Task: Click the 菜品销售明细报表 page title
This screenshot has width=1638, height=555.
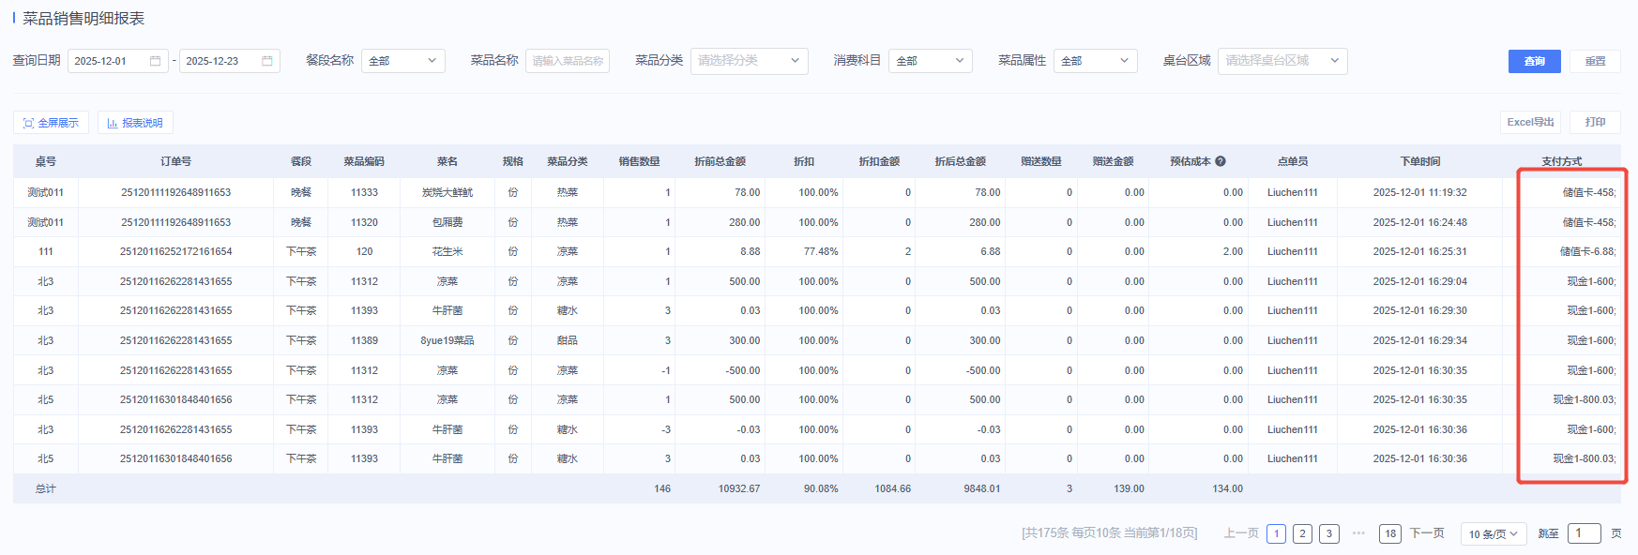Action: 83,19
